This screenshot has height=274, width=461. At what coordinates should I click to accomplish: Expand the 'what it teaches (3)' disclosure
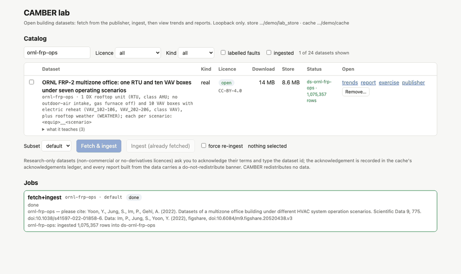[64, 129]
